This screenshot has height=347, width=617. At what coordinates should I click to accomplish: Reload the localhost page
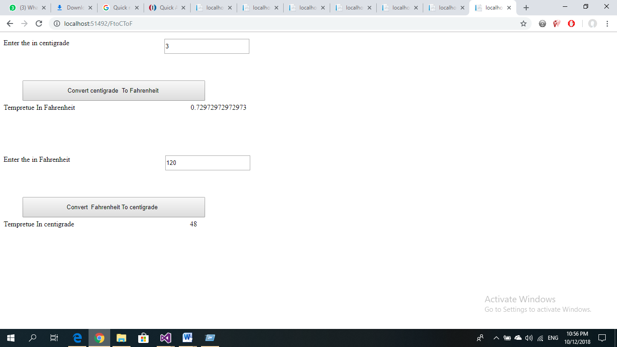point(39,23)
